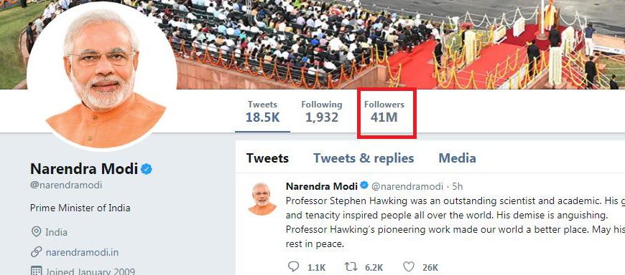Switch to the Tweets & replies tab

point(364,158)
